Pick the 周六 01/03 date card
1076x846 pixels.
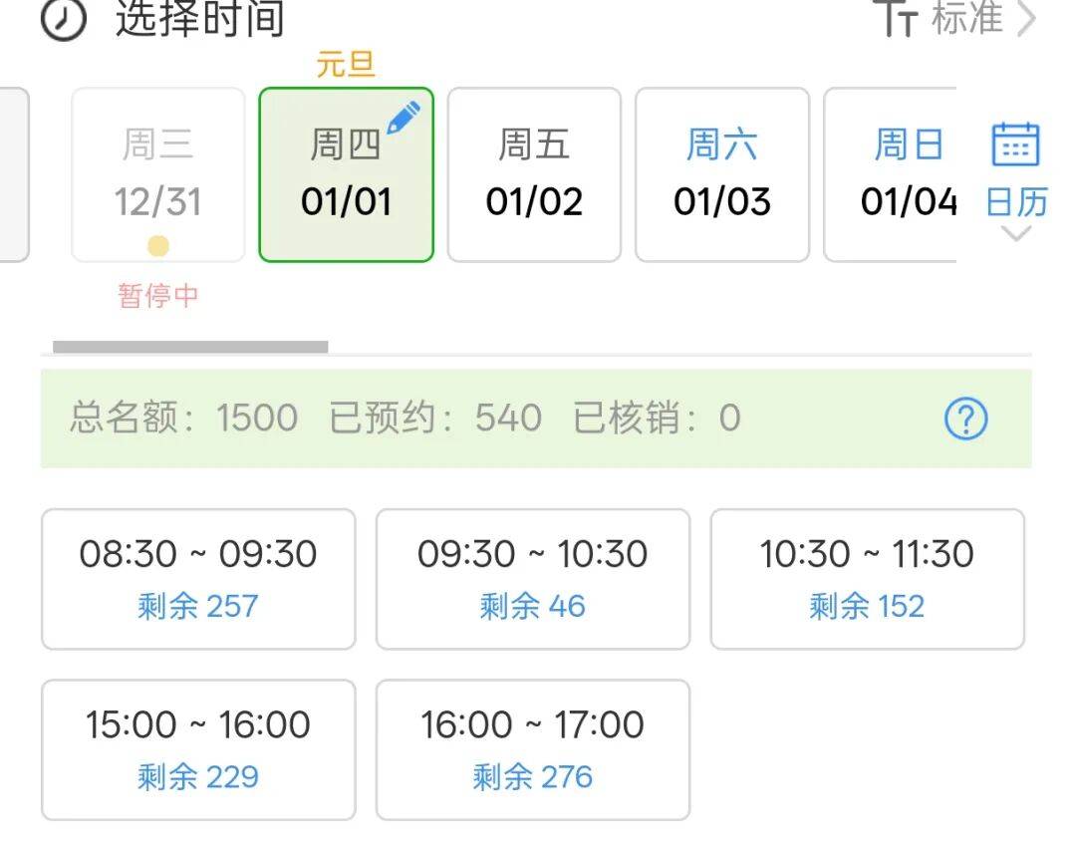click(722, 175)
